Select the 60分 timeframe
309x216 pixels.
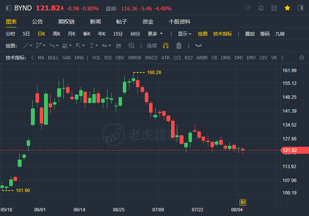coord(135,34)
